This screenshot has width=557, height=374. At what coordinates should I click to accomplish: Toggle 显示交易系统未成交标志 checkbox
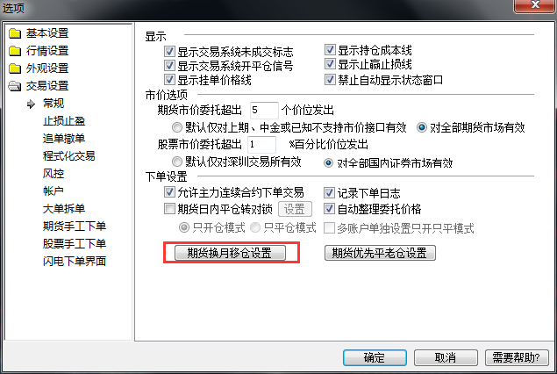[x=169, y=52]
